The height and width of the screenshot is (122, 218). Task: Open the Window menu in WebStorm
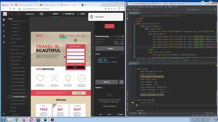point(171,7)
